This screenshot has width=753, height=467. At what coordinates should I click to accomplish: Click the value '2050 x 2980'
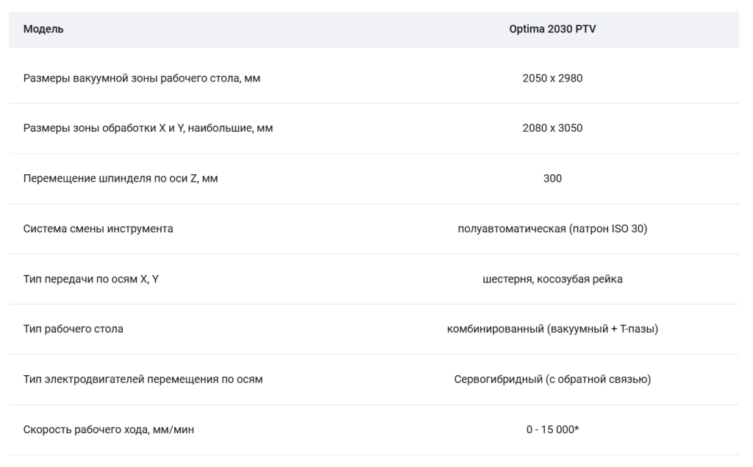pos(552,78)
